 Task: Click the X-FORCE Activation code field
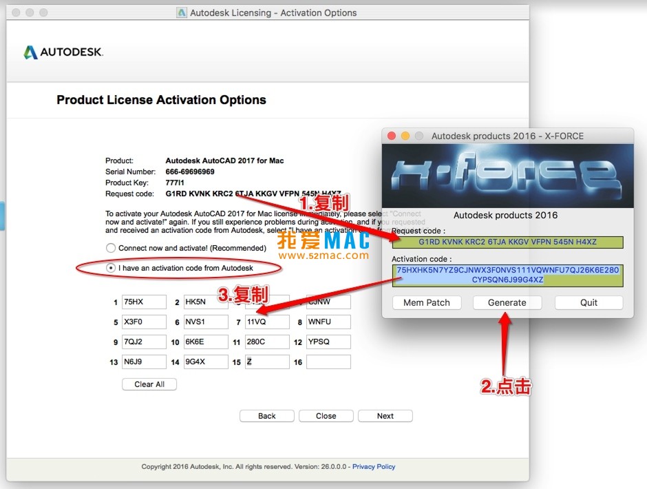[x=507, y=275]
